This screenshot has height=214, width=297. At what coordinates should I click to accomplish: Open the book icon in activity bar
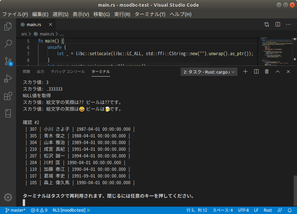pos(8,113)
